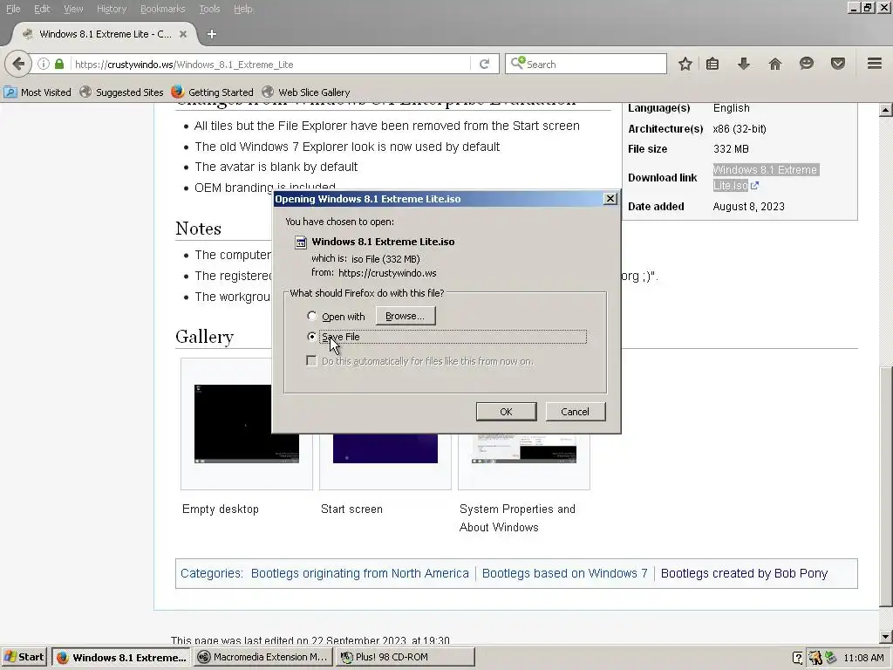Viewport: 893px width, 670px height.
Task: Open Bootlegs created by Bob Pony category
Action: click(745, 573)
